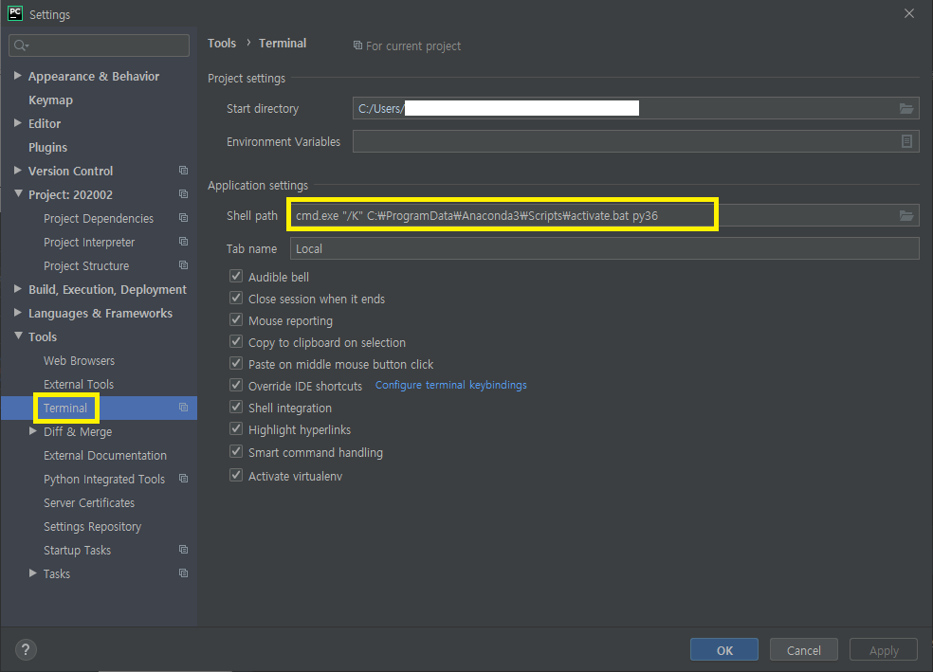Image resolution: width=933 pixels, height=672 pixels.
Task: Click project icon beside Project Structure
Action: tap(183, 265)
